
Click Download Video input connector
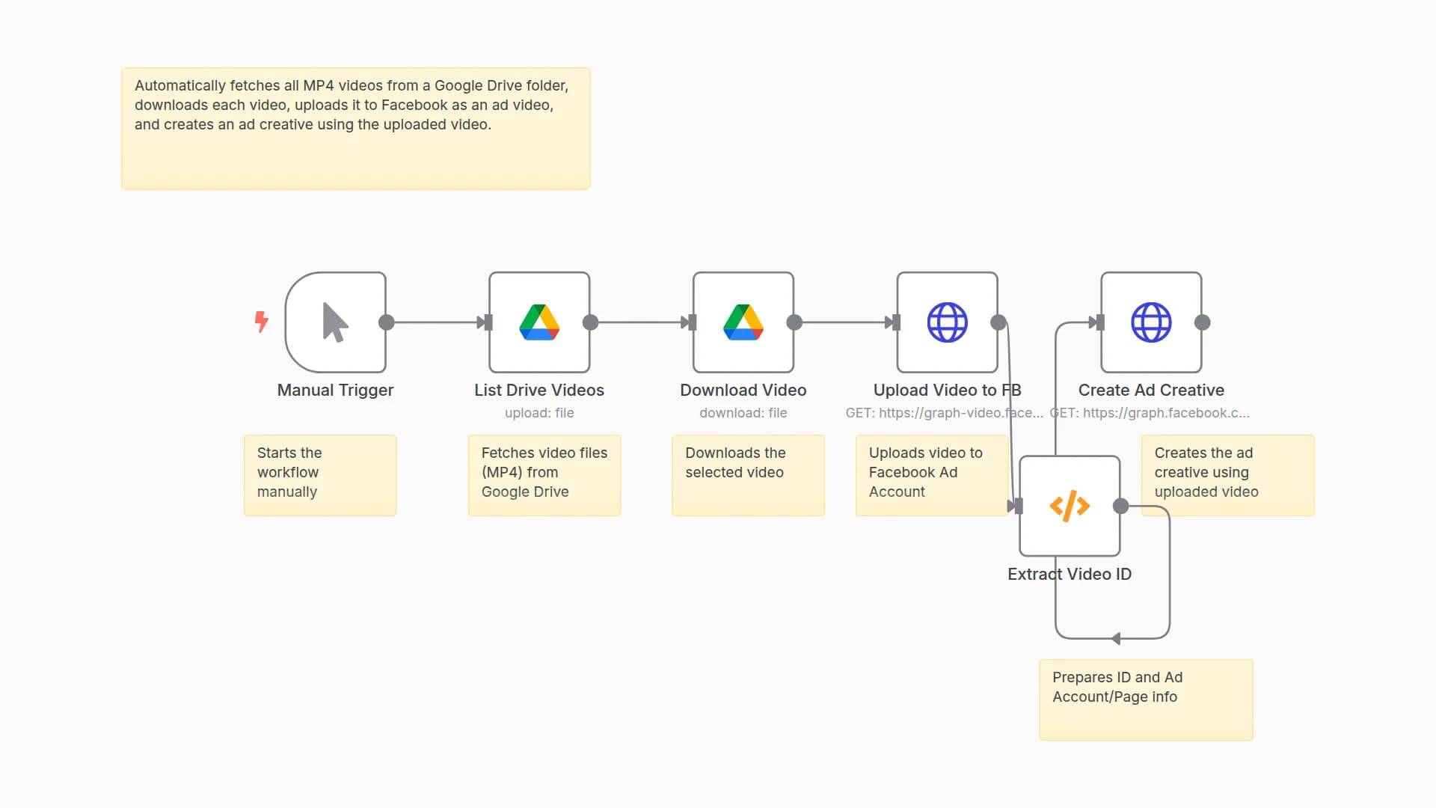[x=692, y=322]
